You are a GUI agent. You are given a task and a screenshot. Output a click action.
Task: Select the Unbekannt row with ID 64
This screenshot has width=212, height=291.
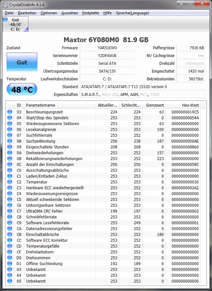tap(103, 275)
